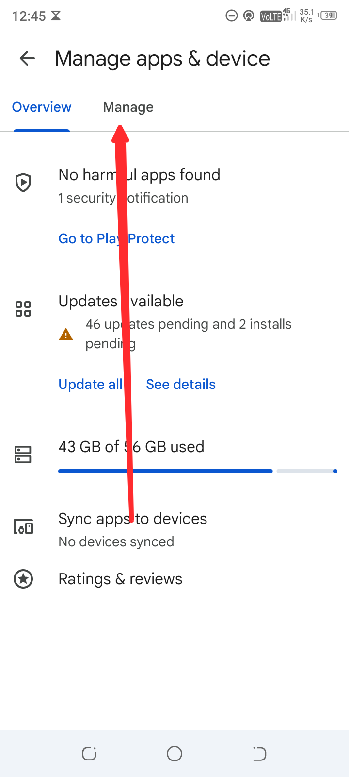Switch to the Manage tab
Viewport: 349px width, 777px height.
click(128, 107)
